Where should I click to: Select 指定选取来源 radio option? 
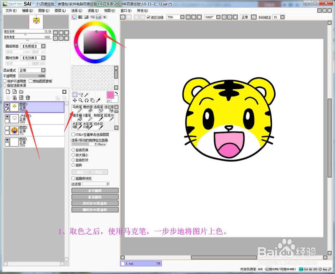5,85
